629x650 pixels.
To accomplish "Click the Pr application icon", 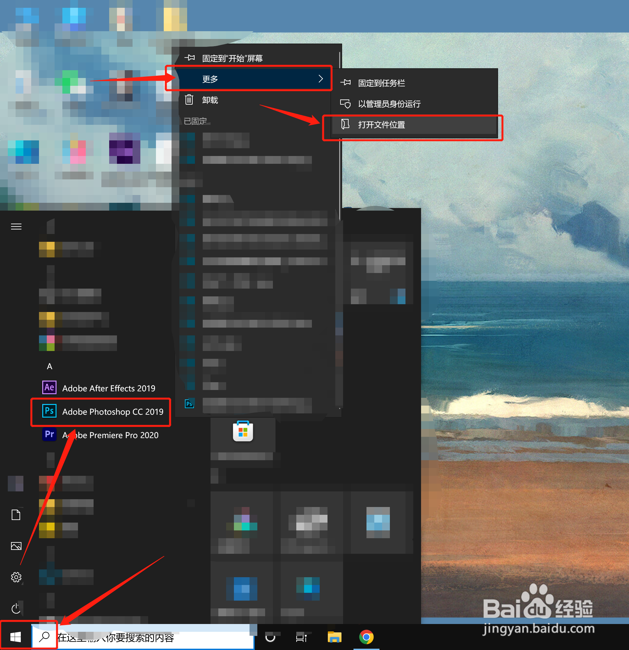I will [49, 434].
